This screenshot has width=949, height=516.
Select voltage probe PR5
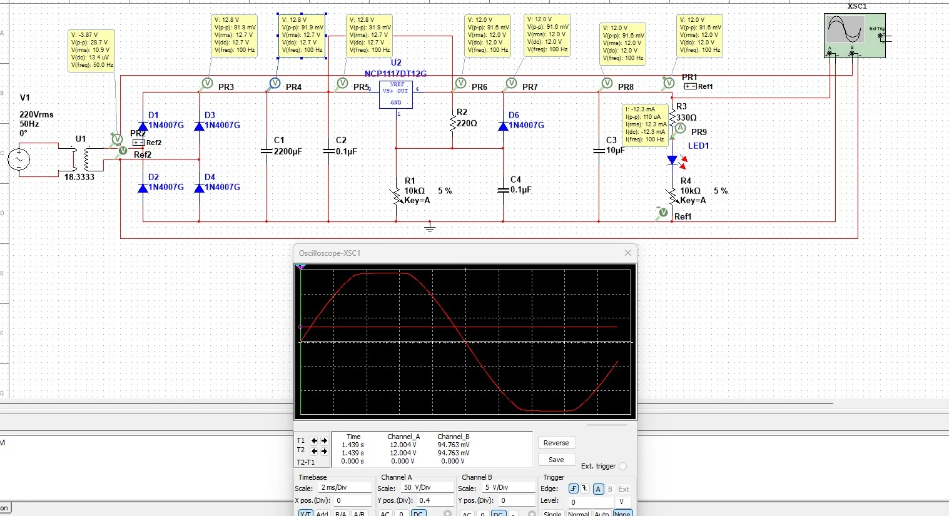click(x=342, y=83)
